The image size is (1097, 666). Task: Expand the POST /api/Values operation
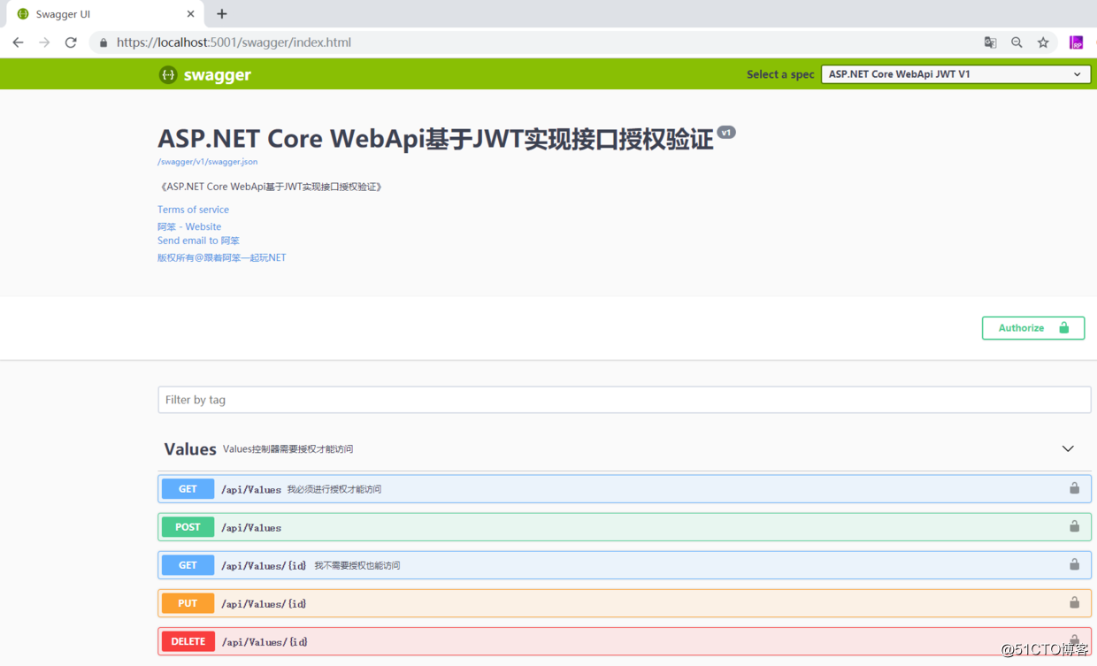tap(624, 527)
